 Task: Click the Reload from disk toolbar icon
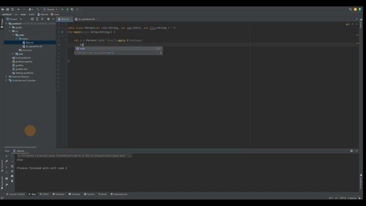tap(13, 9)
